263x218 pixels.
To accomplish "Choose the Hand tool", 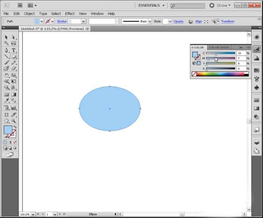I will pos(6,121).
